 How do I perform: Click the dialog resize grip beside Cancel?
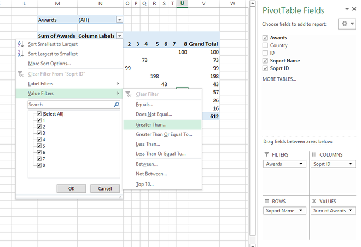tap(120, 197)
